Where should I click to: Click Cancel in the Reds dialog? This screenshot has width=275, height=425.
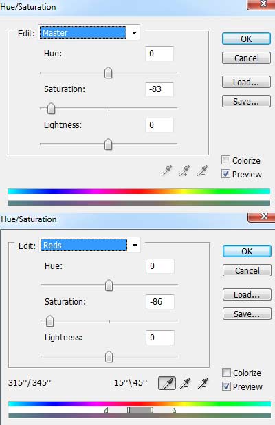[x=247, y=270]
